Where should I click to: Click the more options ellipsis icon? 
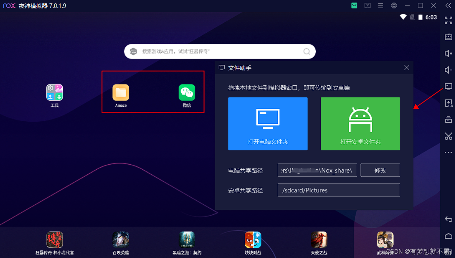coord(448,152)
